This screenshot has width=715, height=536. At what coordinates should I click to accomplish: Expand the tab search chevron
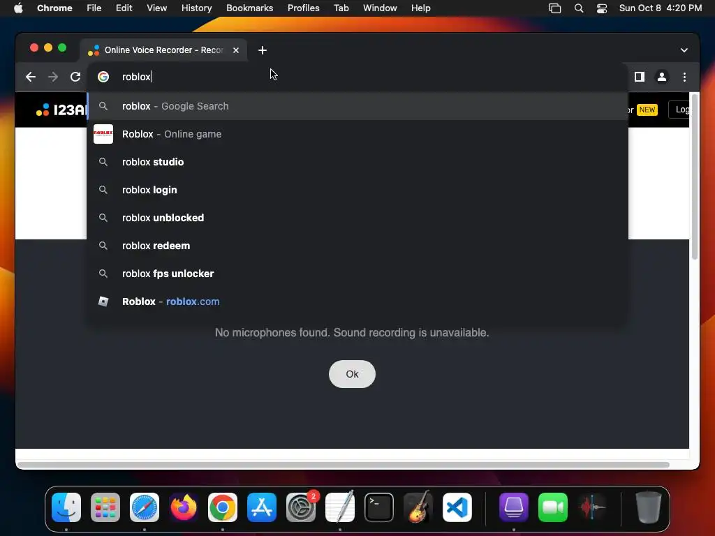[684, 50]
